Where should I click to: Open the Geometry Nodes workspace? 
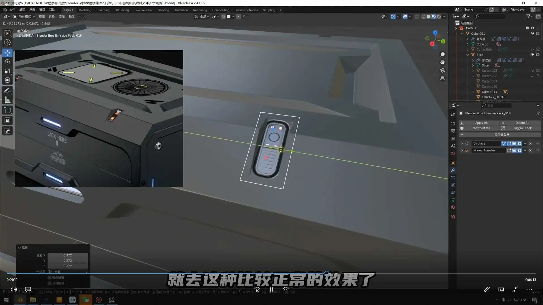point(246,10)
